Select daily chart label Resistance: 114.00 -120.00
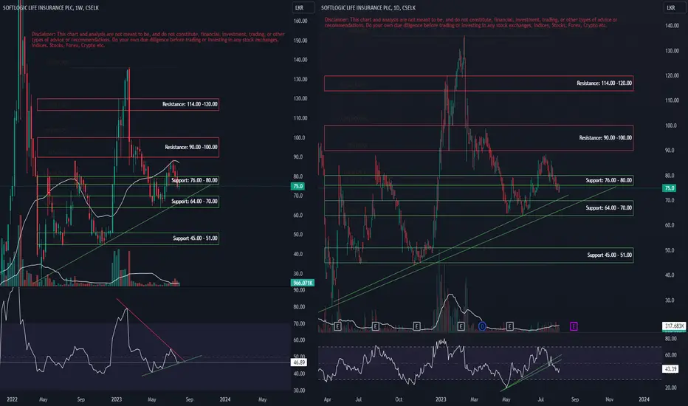 click(604, 83)
